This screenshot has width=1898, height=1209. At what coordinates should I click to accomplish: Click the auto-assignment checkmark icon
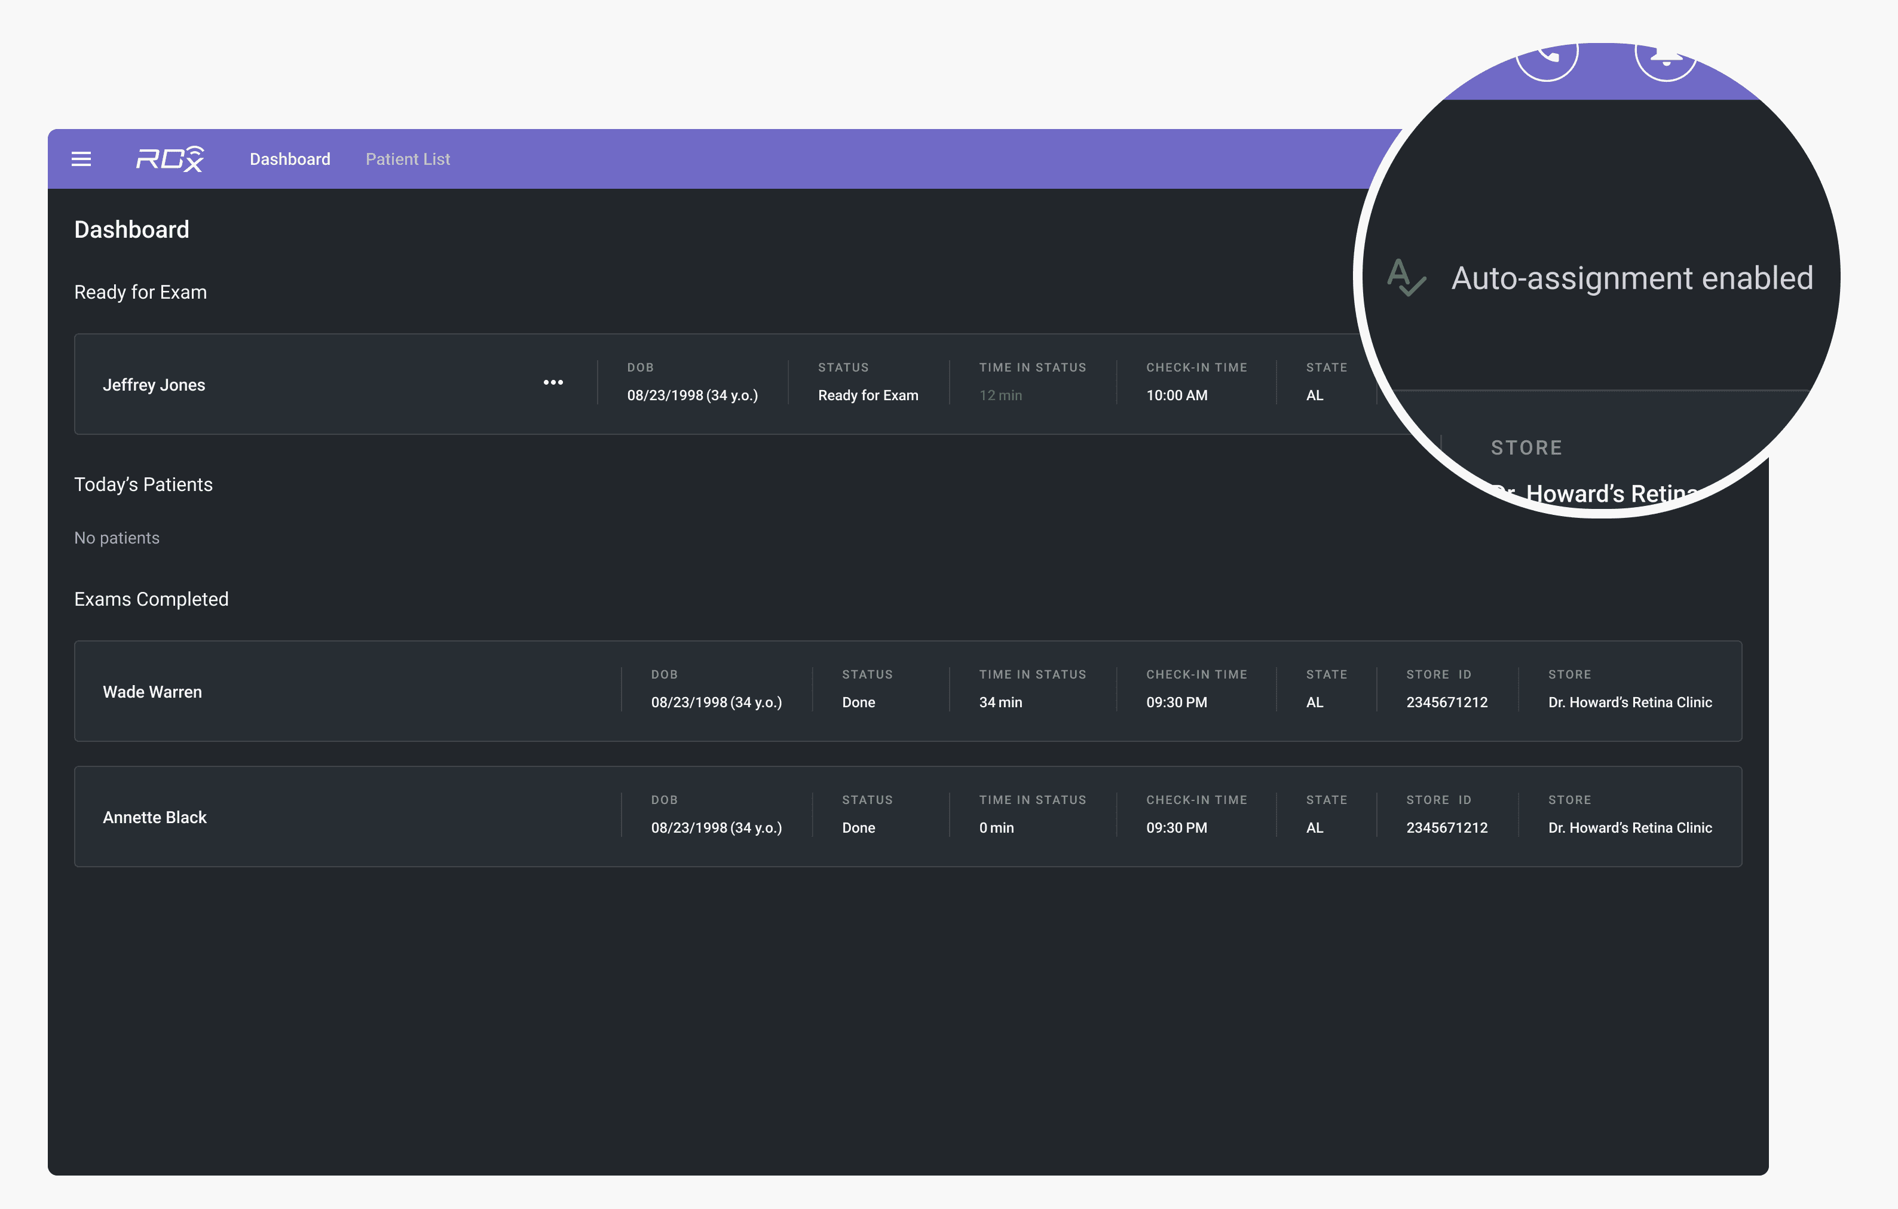pos(1406,278)
